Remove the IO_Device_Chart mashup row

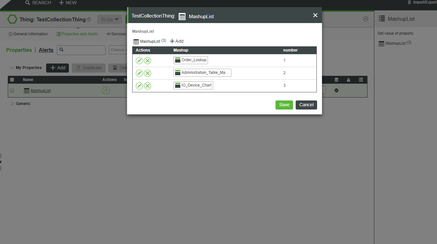pyautogui.click(x=148, y=86)
